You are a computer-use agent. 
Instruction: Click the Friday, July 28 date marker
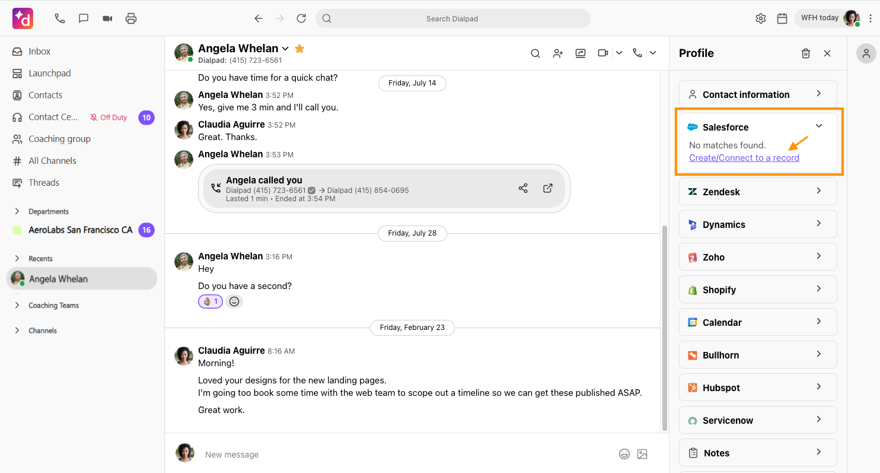click(412, 233)
